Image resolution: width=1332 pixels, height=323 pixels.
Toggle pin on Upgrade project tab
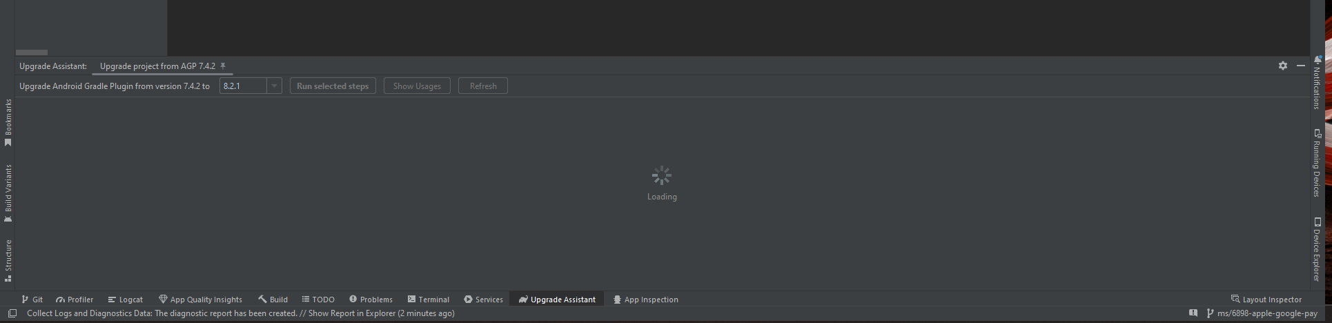click(223, 66)
